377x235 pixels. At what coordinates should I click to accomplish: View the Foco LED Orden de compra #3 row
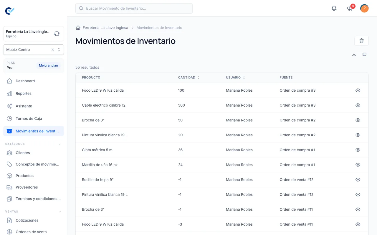(358, 90)
